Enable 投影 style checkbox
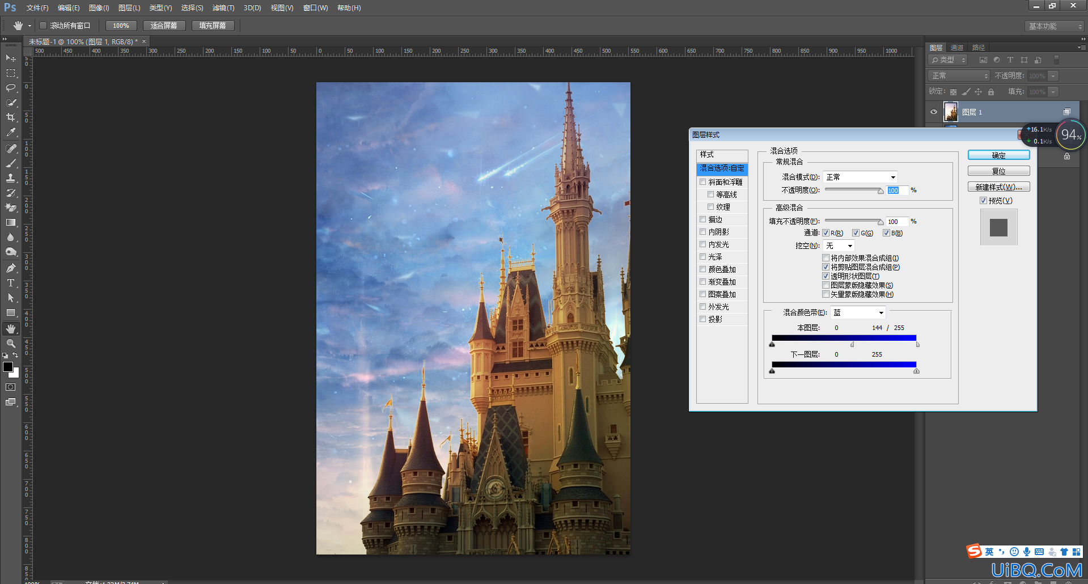 703,319
